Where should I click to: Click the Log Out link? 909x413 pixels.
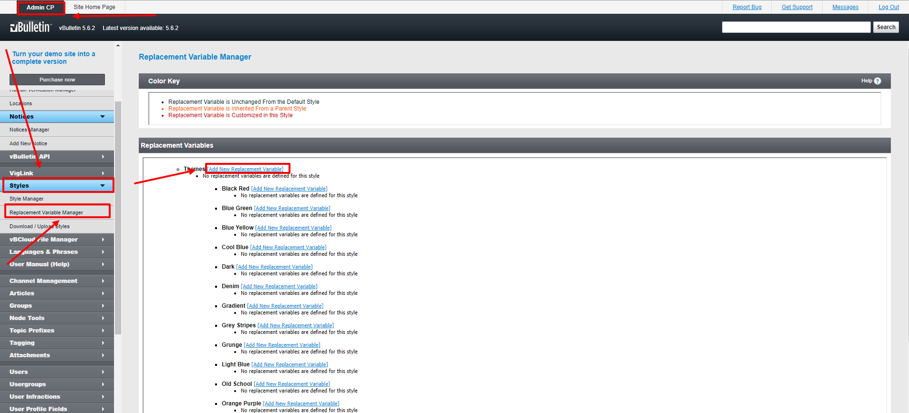pos(888,7)
